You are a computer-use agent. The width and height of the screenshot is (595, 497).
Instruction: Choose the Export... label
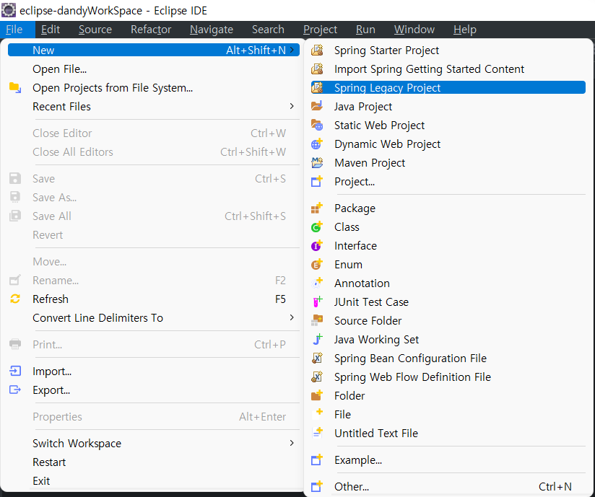click(x=51, y=390)
